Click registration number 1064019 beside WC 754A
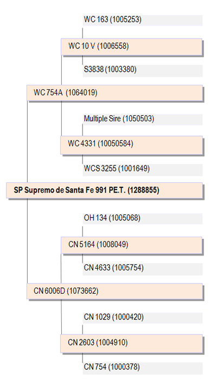Screen dimensions: 217x389 coord(82,93)
